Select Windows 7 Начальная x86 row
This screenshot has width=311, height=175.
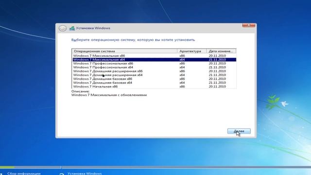click(154, 87)
